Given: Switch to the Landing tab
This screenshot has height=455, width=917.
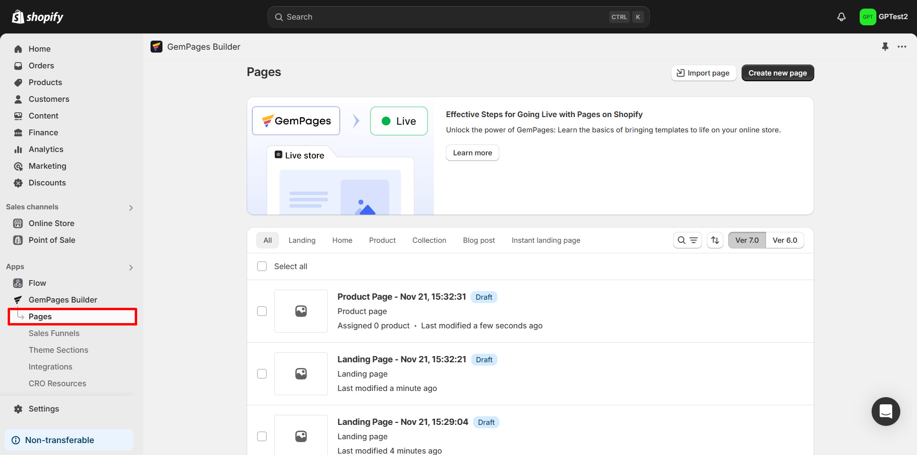Looking at the screenshot, I should (x=302, y=240).
